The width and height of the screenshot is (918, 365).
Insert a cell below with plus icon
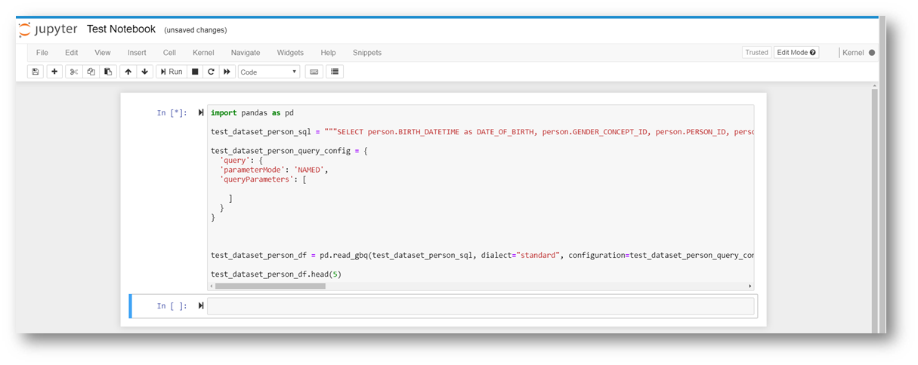pos(54,72)
